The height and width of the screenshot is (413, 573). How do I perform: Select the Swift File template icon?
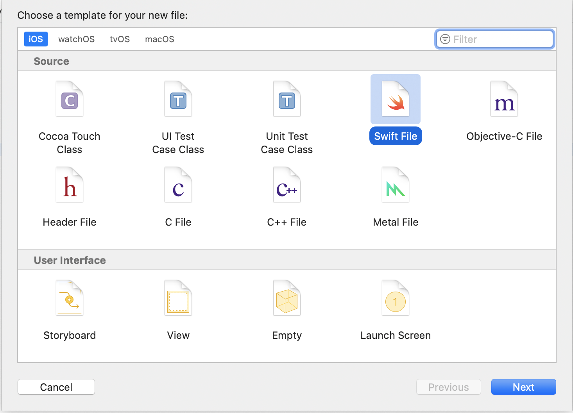tap(396, 99)
